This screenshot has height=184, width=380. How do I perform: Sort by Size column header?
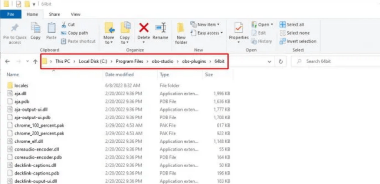pyautogui.click(x=209, y=74)
